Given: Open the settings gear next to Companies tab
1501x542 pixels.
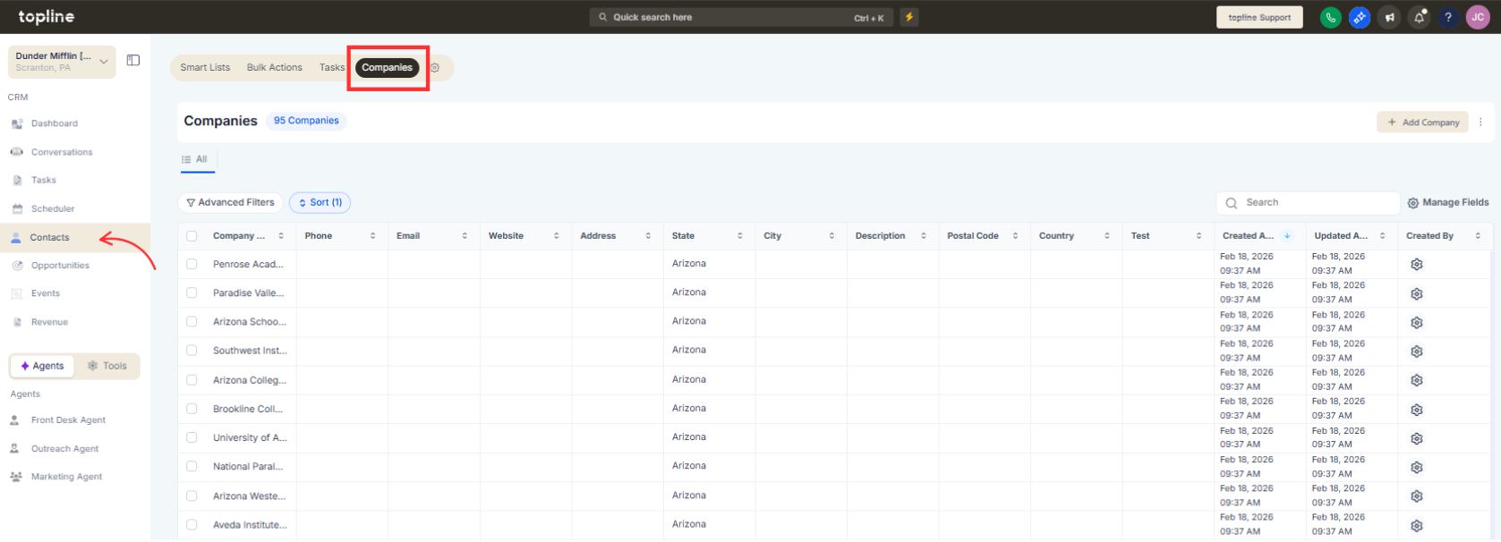Looking at the screenshot, I should click(x=435, y=68).
